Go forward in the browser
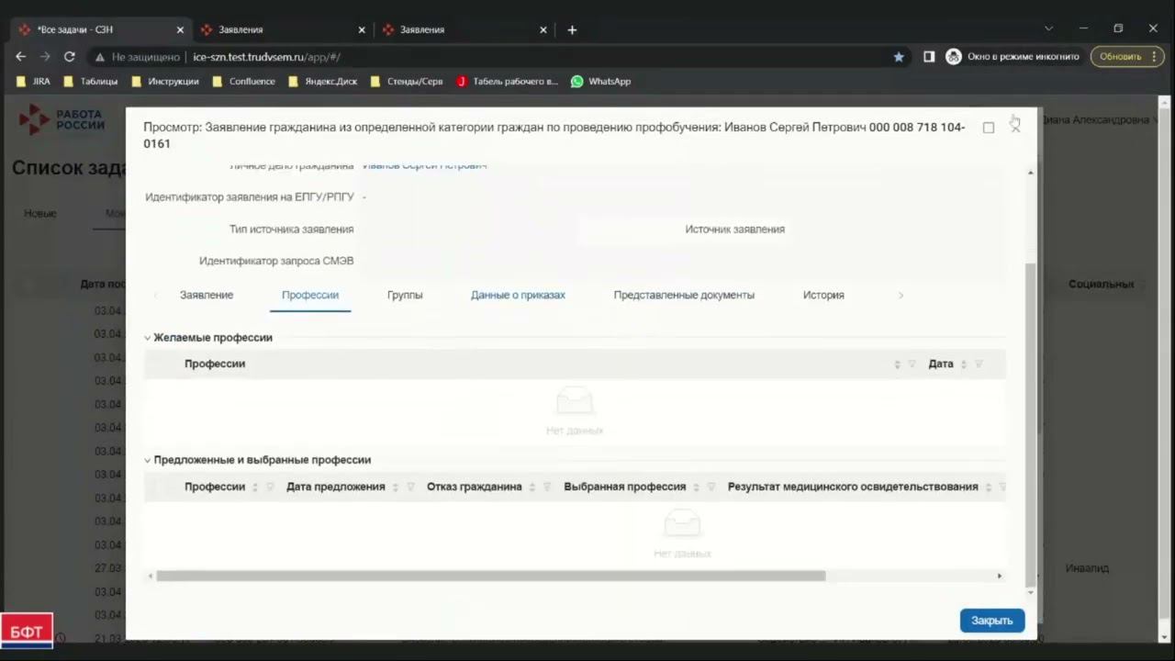The height and width of the screenshot is (661, 1175). [44, 57]
